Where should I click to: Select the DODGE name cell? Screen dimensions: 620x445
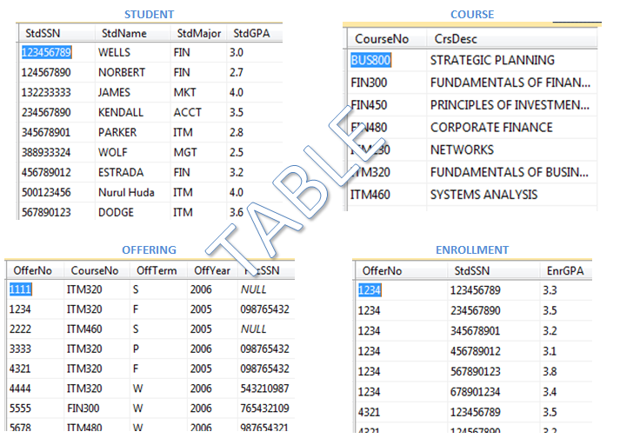[116, 212]
